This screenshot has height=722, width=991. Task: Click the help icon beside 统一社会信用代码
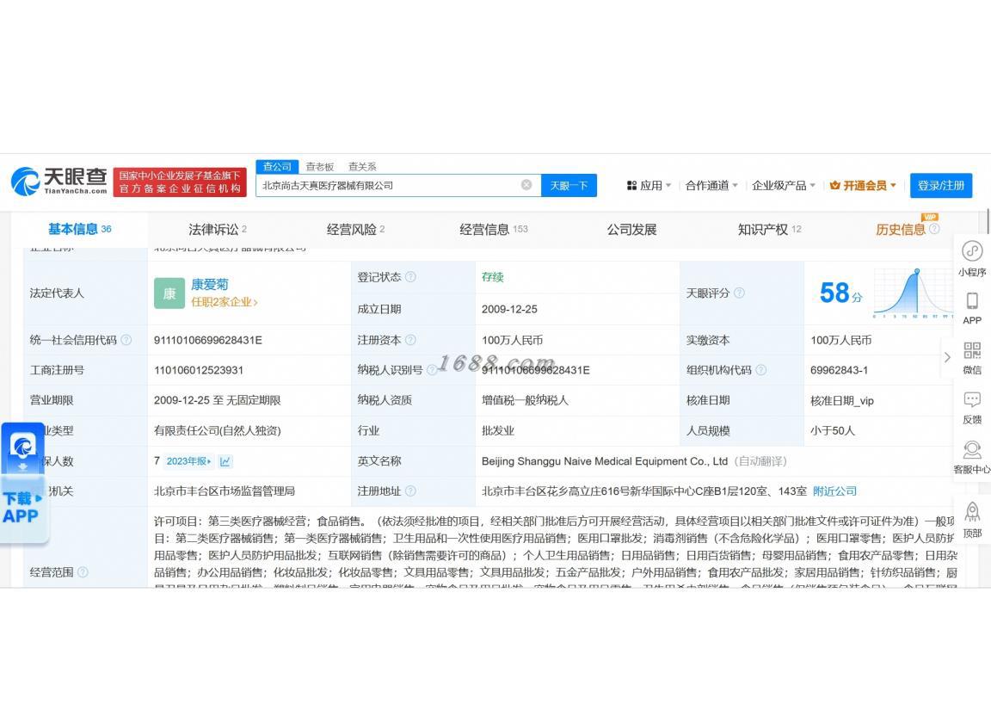[x=126, y=340]
